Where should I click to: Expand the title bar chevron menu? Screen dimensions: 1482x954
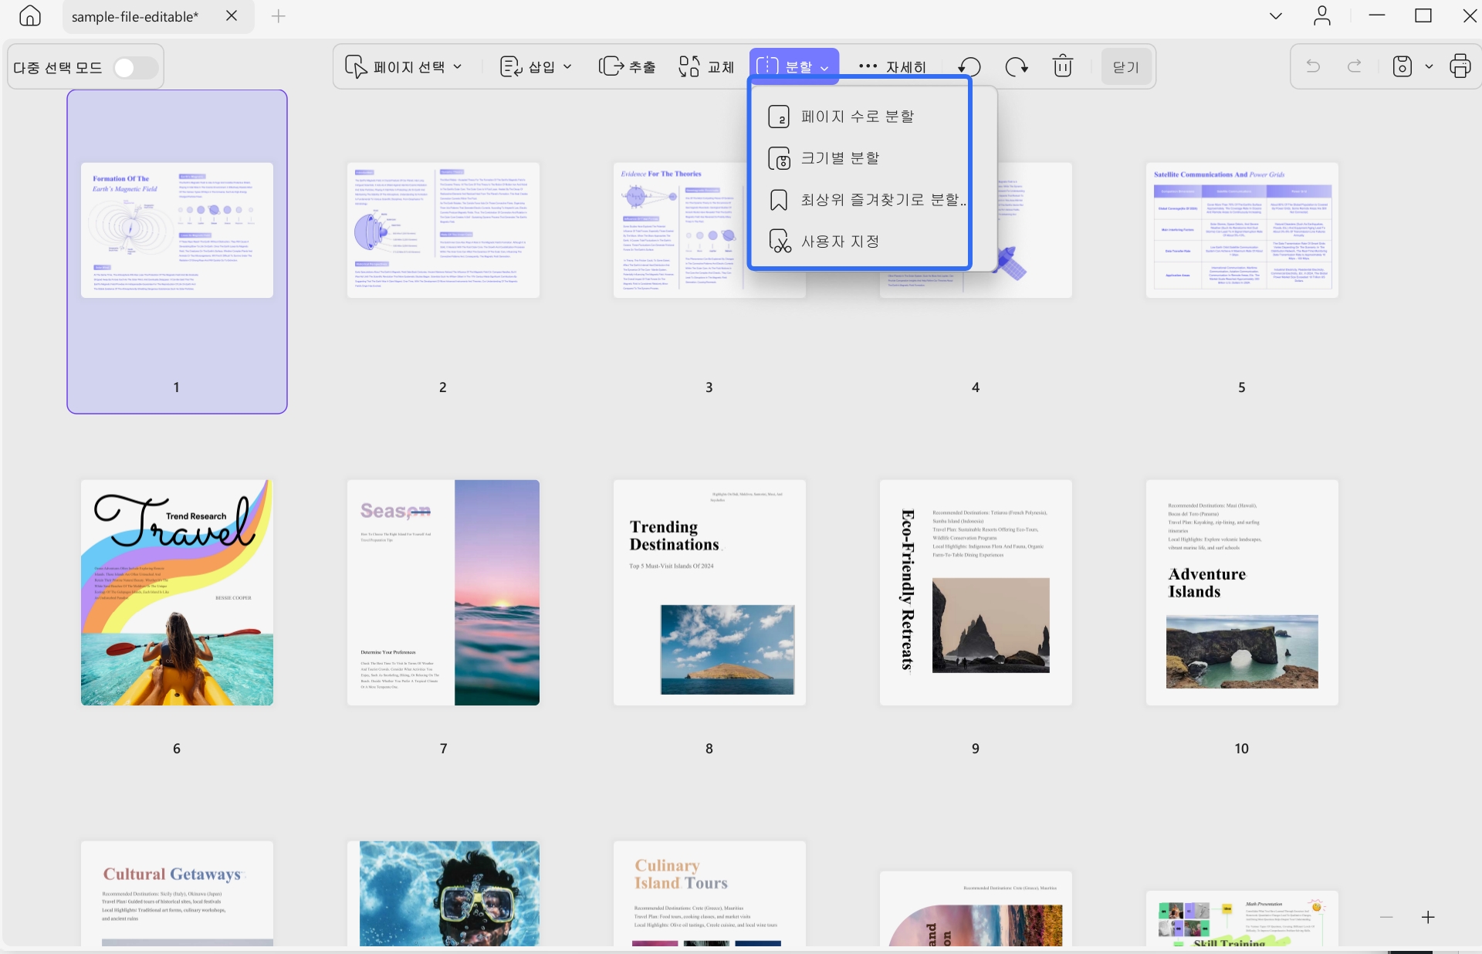[x=1276, y=15]
